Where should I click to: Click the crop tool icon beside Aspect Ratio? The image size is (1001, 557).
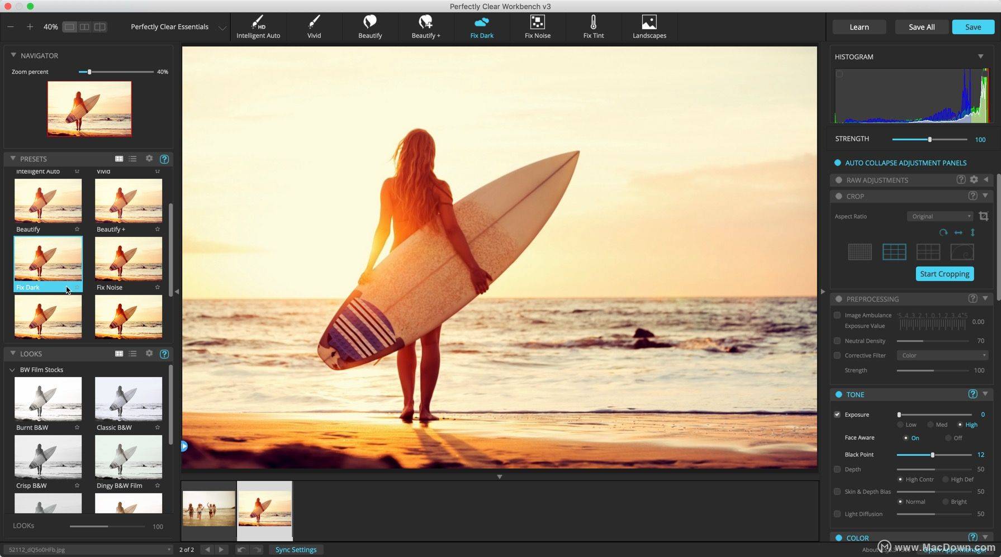point(983,216)
